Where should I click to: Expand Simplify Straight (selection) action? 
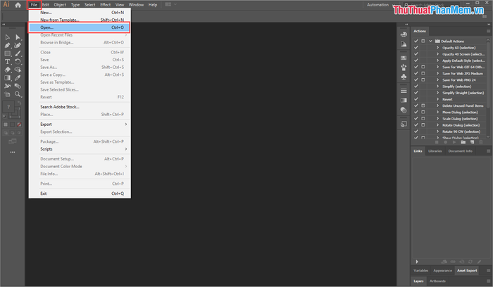coord(437,93)
